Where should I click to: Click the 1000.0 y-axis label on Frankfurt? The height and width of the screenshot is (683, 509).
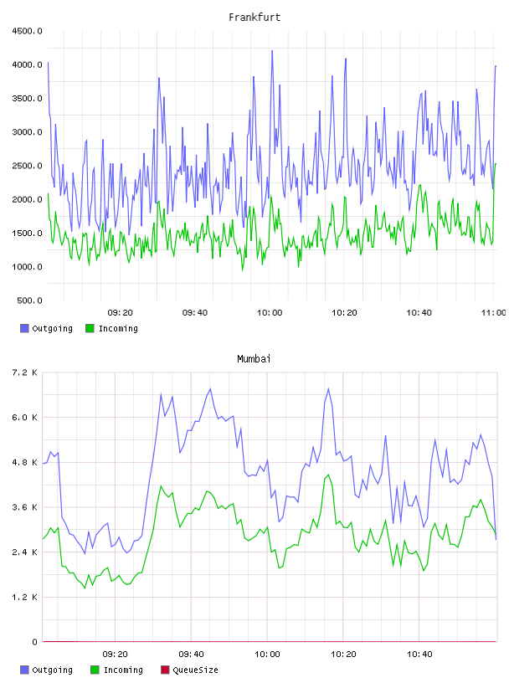[x=27, y=267]
